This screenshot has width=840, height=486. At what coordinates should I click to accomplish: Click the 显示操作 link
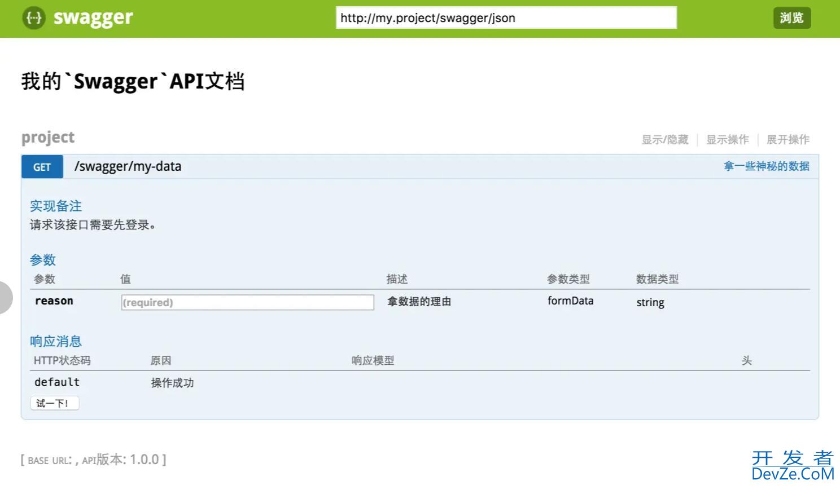coord(727,139)
